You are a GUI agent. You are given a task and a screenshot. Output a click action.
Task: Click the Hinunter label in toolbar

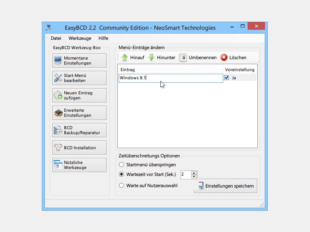click(166, 58)
